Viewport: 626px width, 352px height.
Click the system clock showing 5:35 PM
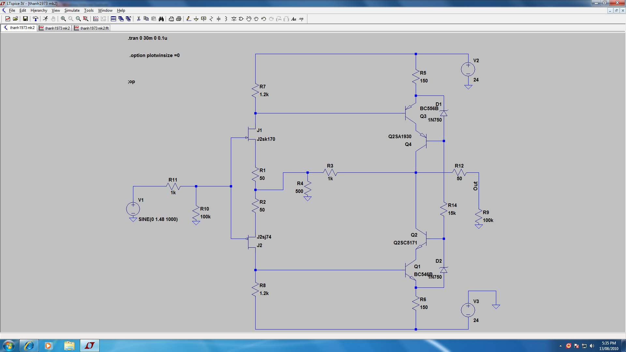click(x=609, y=346)
